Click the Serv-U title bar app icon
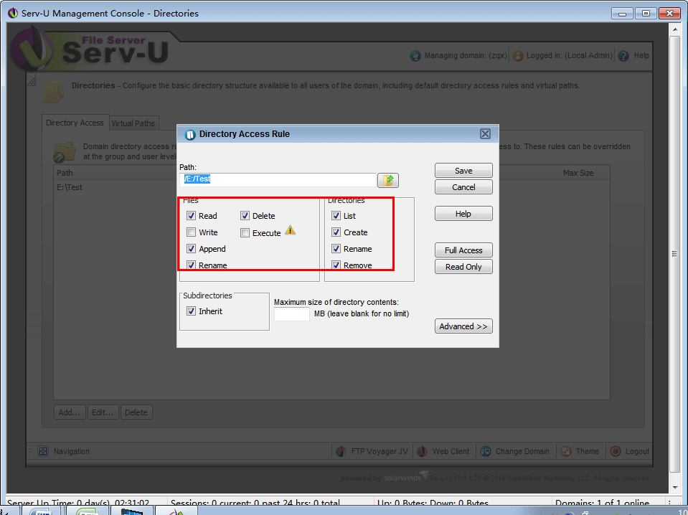The image size is (688, 515). [x=13, y=13]
